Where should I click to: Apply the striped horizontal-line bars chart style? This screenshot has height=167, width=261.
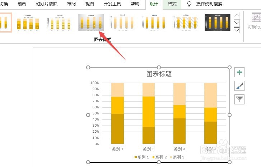(60, 23)
